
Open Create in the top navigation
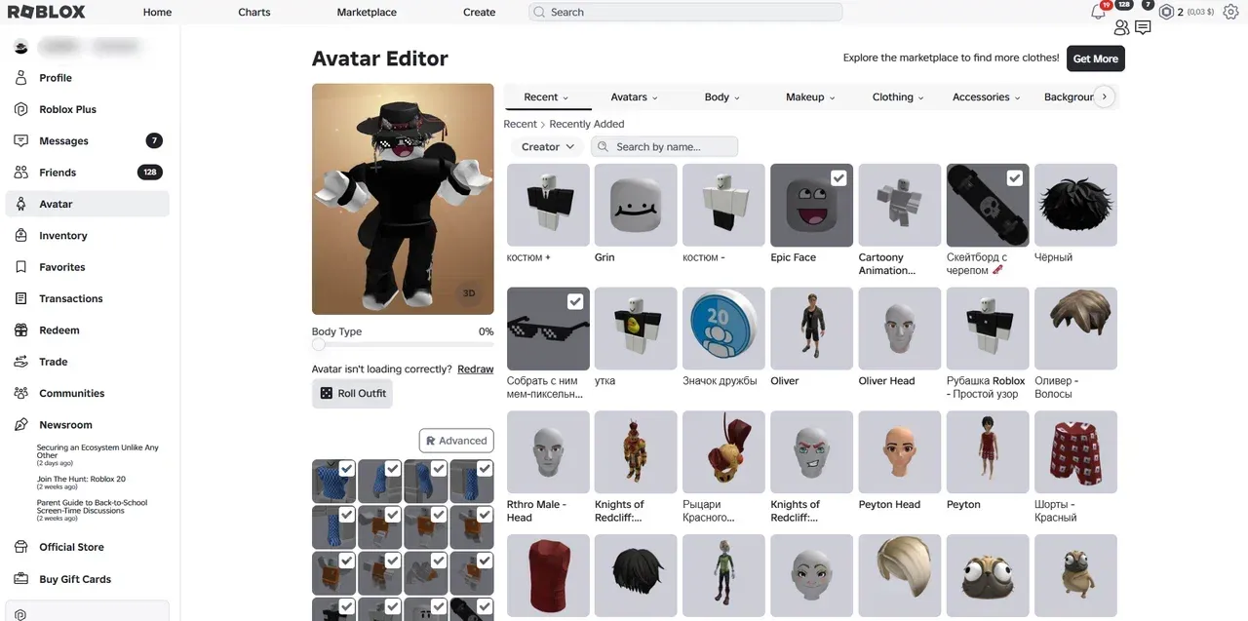pyautogui.click(x=480, y=13)
